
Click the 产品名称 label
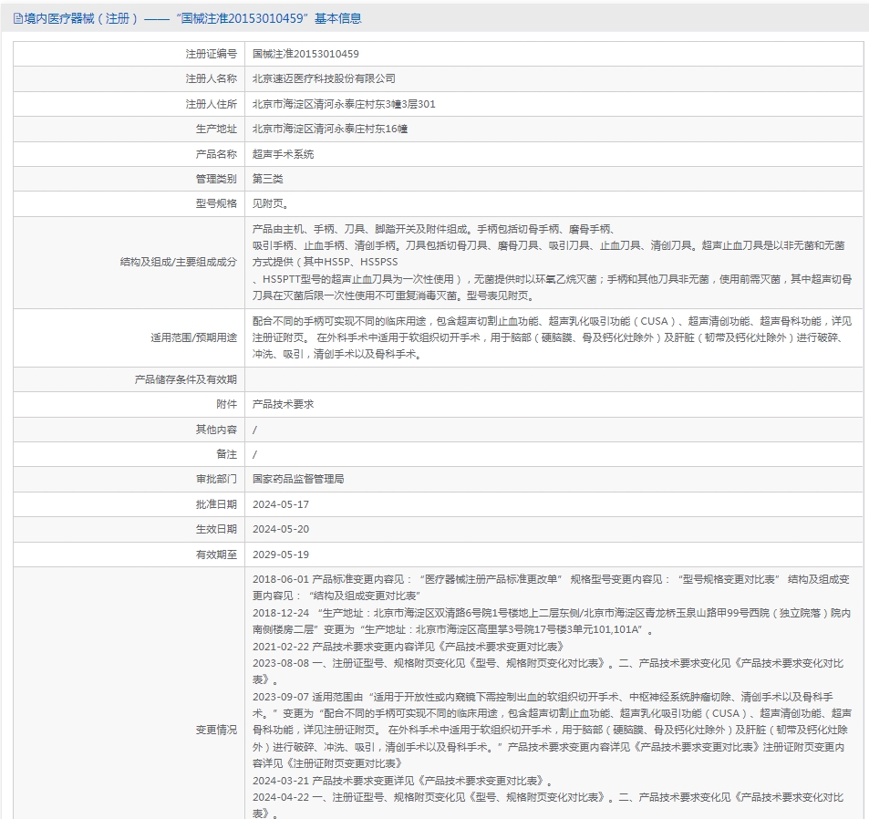pos(216,154)
